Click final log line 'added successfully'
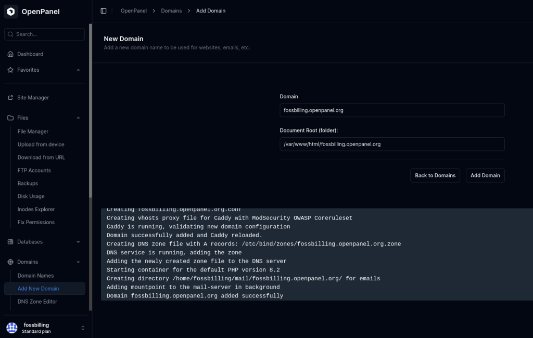 point(195,296)
